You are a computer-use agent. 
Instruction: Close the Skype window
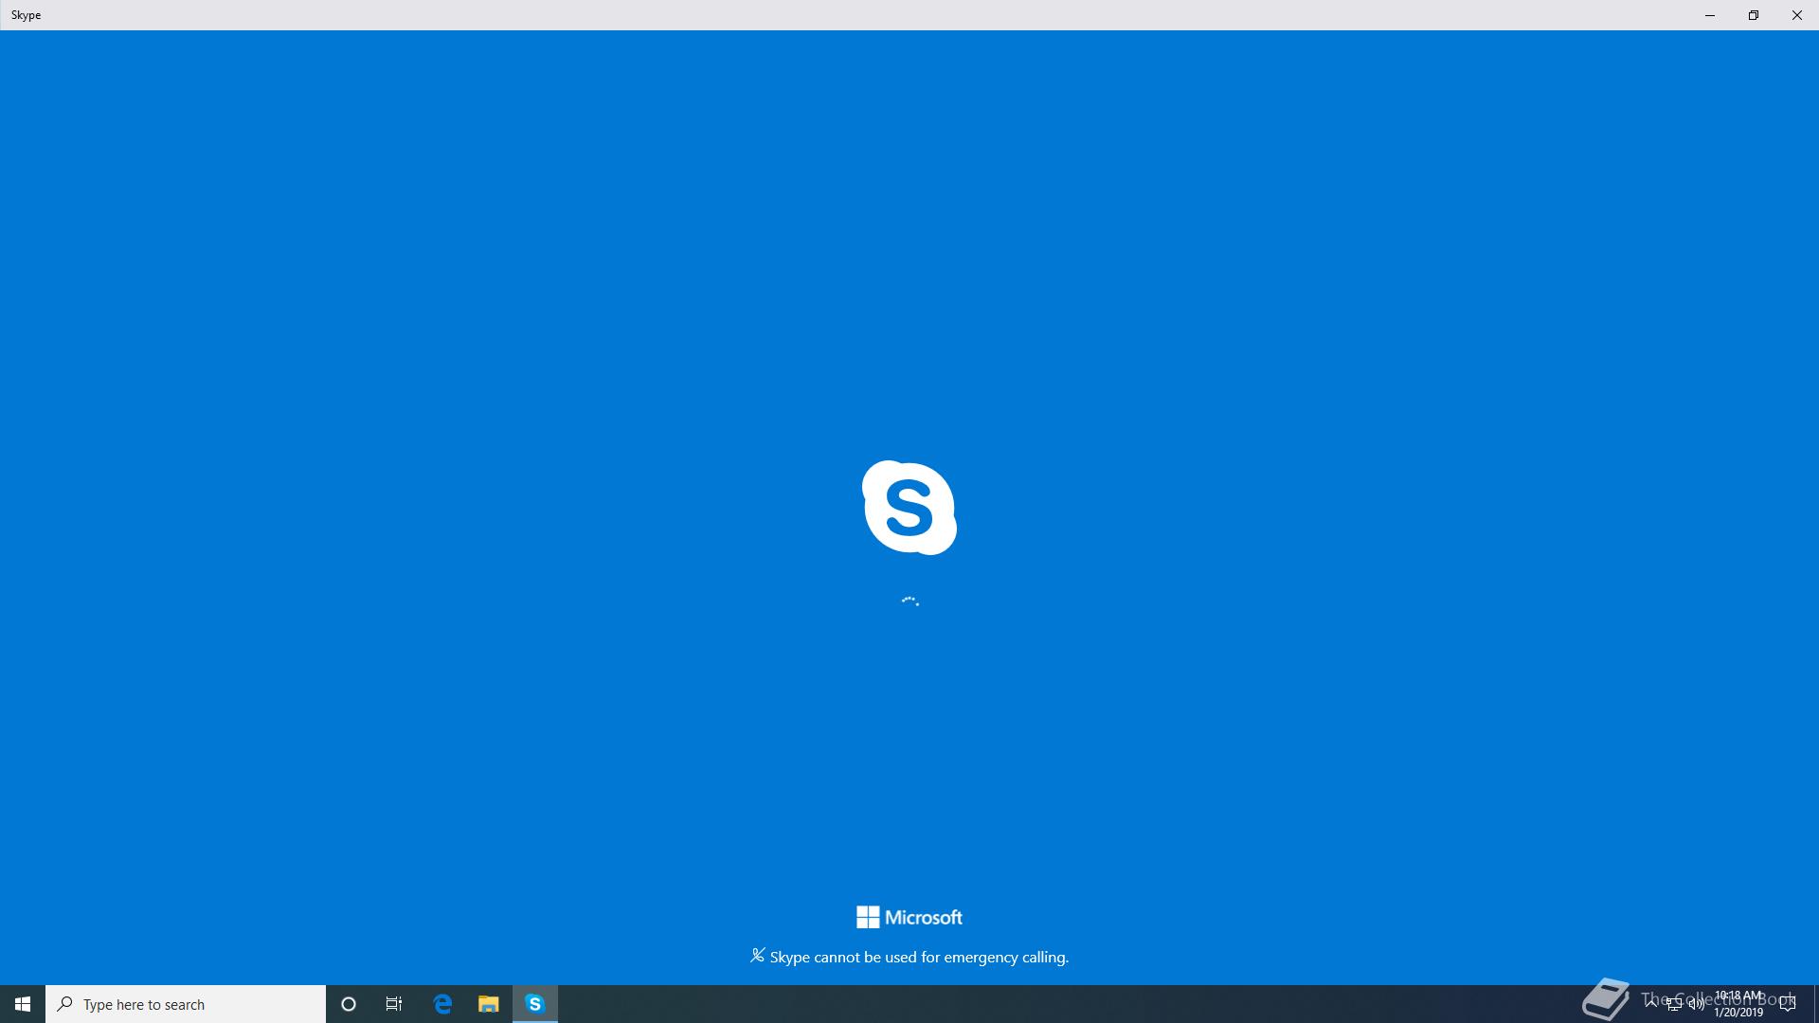coord(1797,15)
